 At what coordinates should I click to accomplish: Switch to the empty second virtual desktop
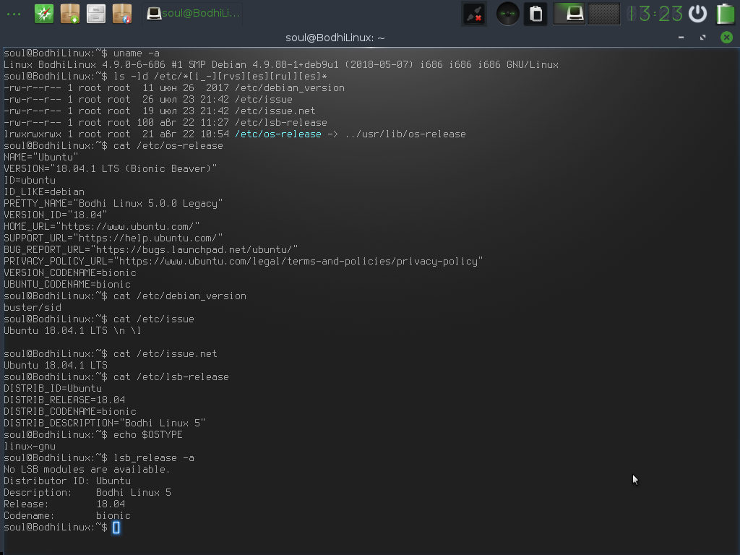coord(603,14)
